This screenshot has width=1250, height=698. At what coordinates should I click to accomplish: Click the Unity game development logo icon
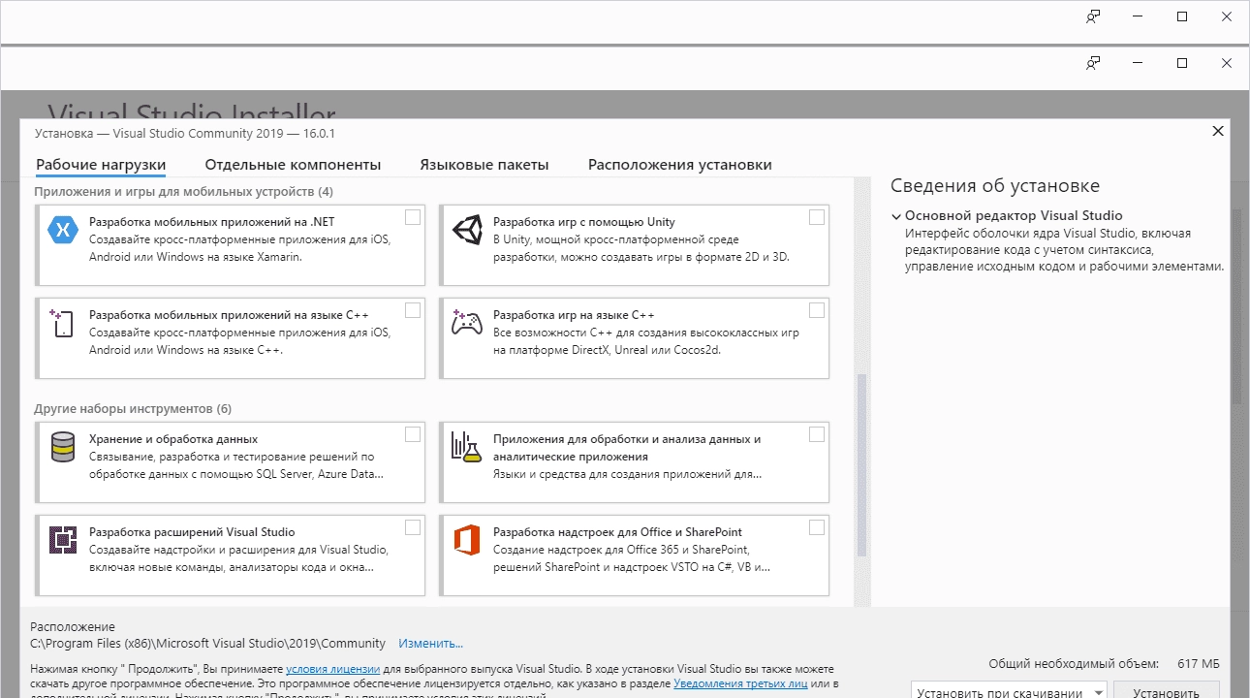467,230
